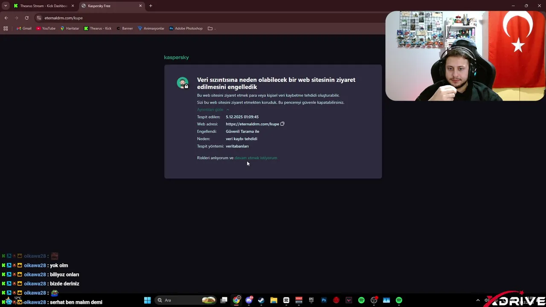Click the Kaspersky logo text
This screenshot has width=546, height=307.
pyautogui.click(x=176, y=57)
